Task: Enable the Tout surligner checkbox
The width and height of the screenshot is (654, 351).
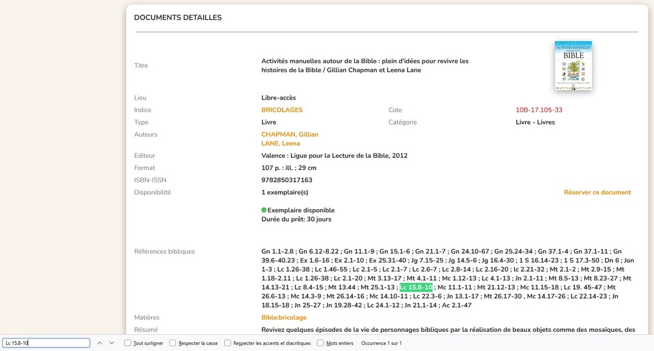Action: click(128, 343)
